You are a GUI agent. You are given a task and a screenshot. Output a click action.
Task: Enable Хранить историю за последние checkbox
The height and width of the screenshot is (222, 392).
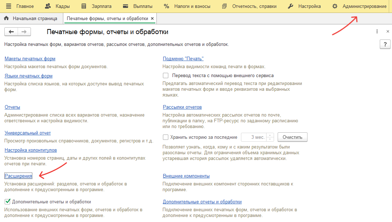tap(165, 137)
